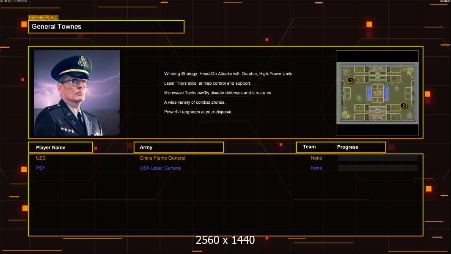Viewport: 451px width, 254px height.
Task: Click PSY team value None
Action: [x=316, y=168]
